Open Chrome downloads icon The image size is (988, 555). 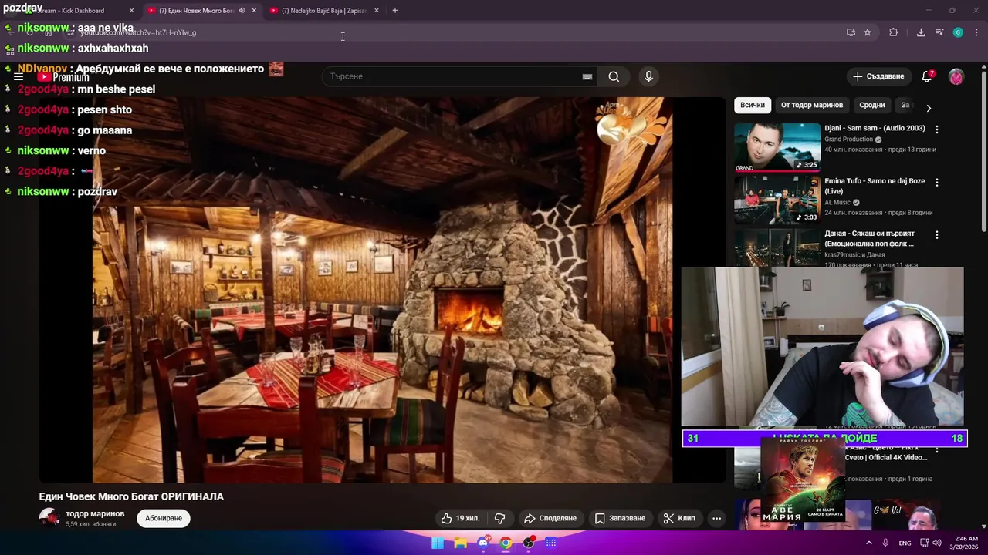[921, 32]
